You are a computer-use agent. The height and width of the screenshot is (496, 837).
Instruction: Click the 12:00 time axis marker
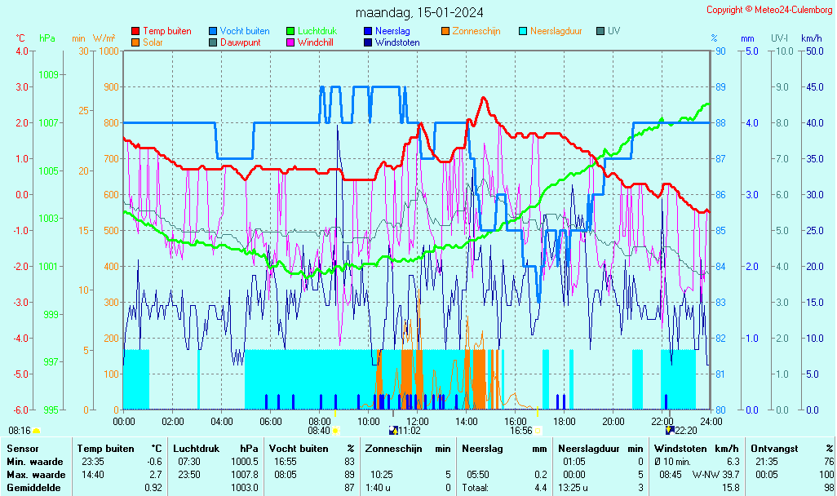tap(417, 421)
